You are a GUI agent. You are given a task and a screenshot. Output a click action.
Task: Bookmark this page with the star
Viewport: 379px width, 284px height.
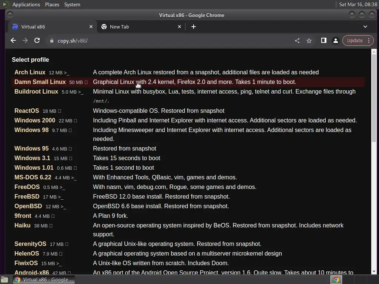pos(309,41)
